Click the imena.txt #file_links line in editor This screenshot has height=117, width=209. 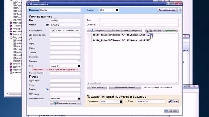[121, 40]
